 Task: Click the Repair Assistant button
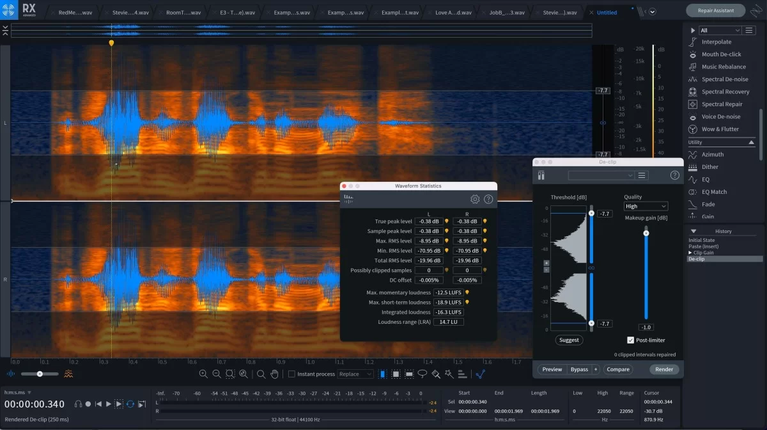click(715, 10)
